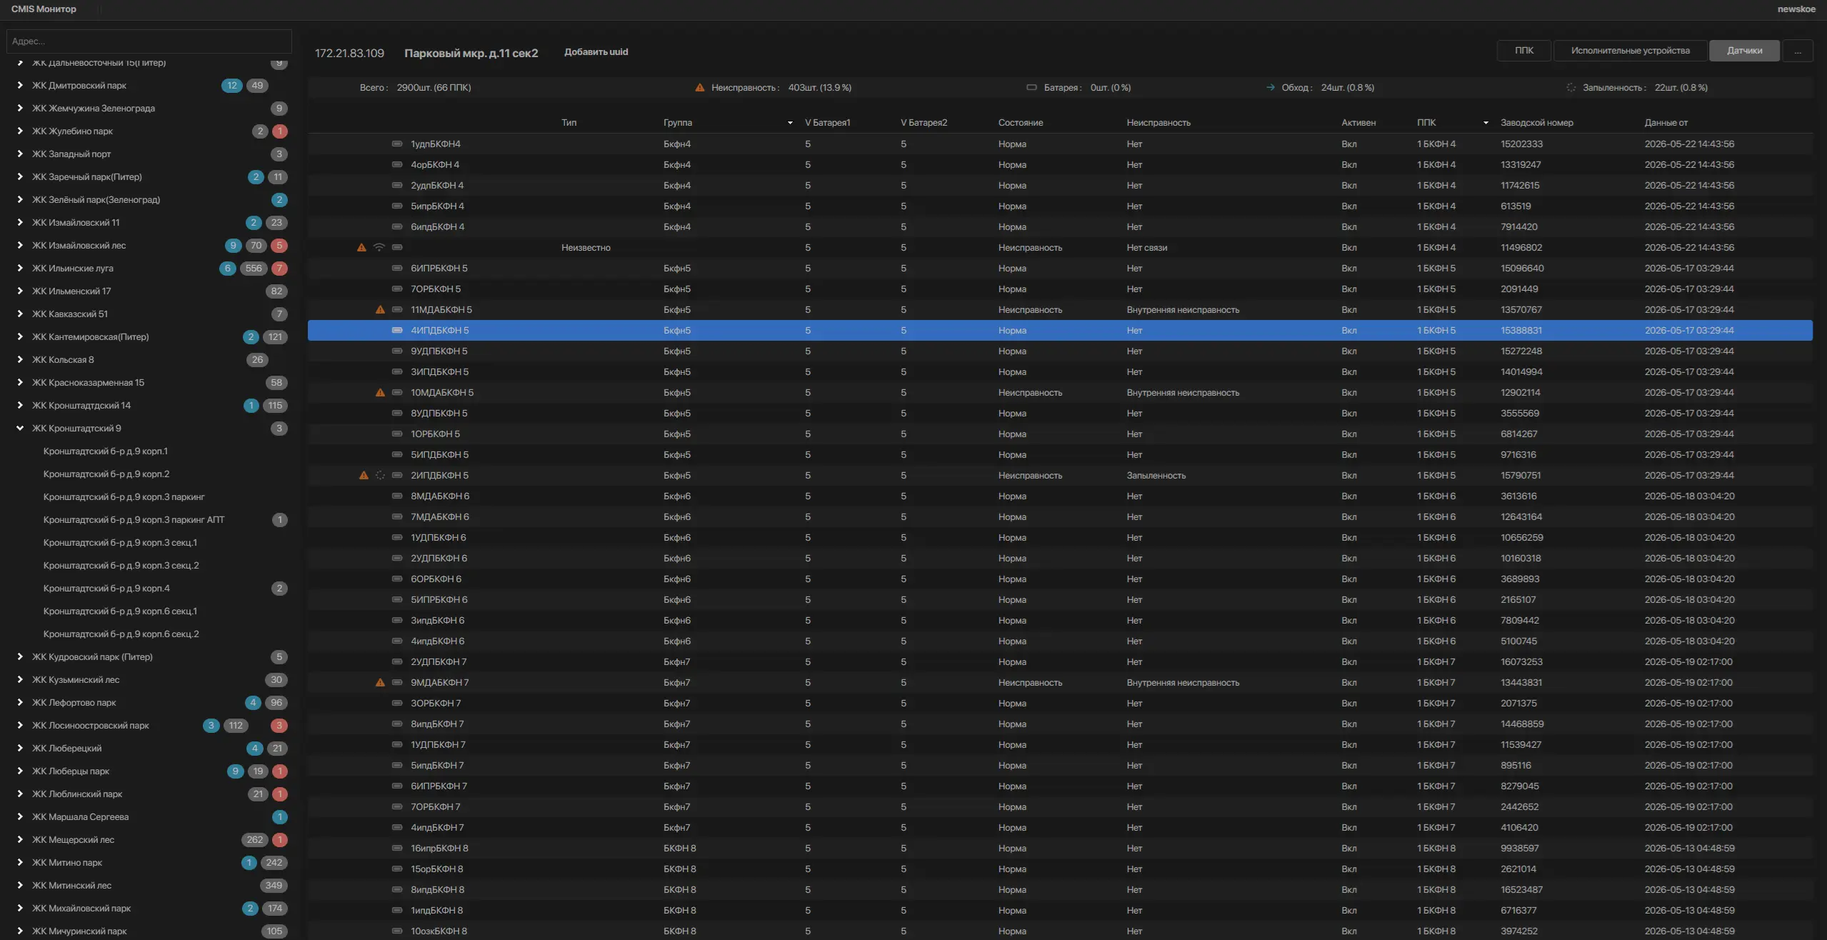The image size is (1827, 940).
Task: Sort by Неисправность column header
Action: click(x=1158, y=123)
